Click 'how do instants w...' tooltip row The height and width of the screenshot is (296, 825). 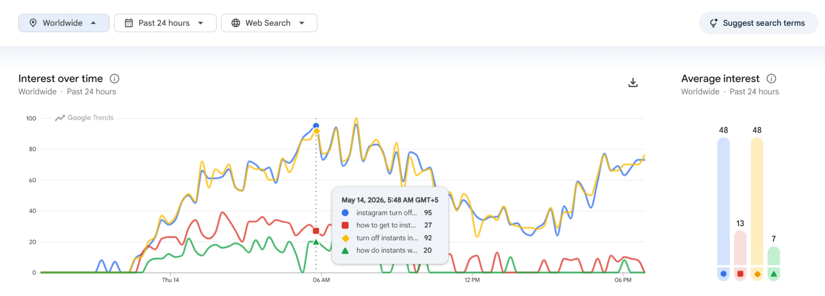click(387, 250)
